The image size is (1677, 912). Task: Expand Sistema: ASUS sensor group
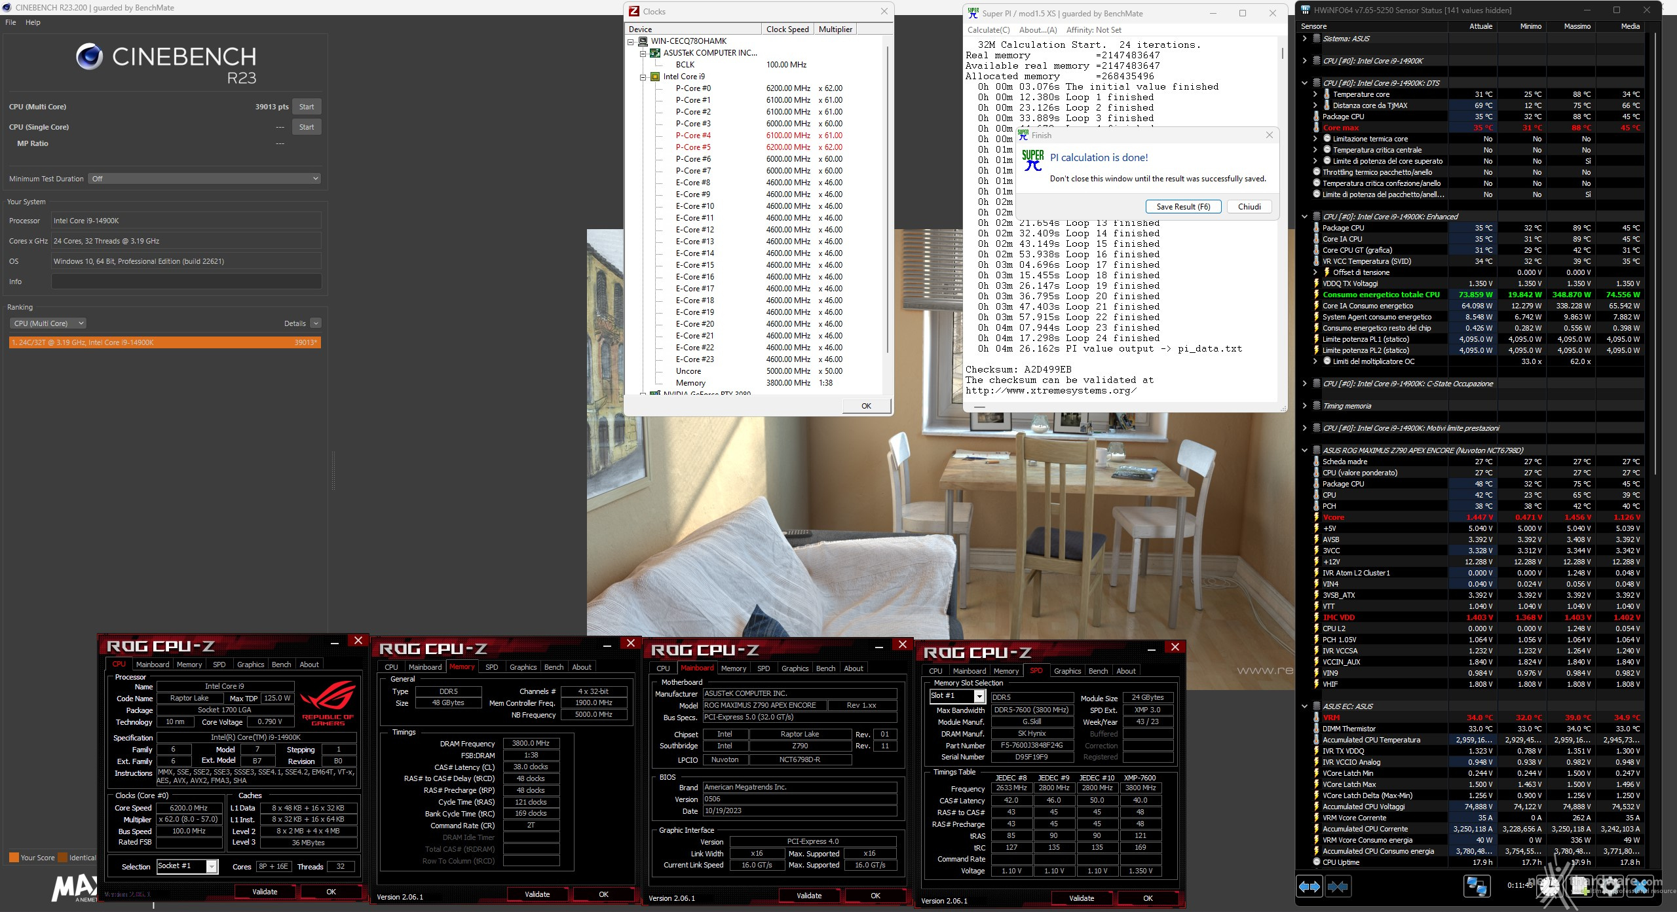[1304, 39]
